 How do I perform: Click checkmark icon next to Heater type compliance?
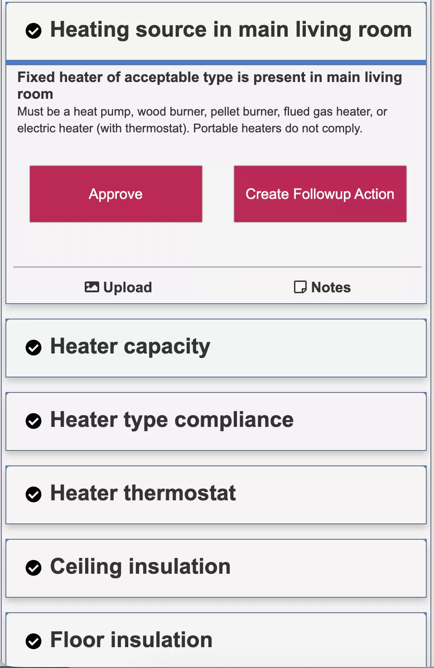(34, 421)
